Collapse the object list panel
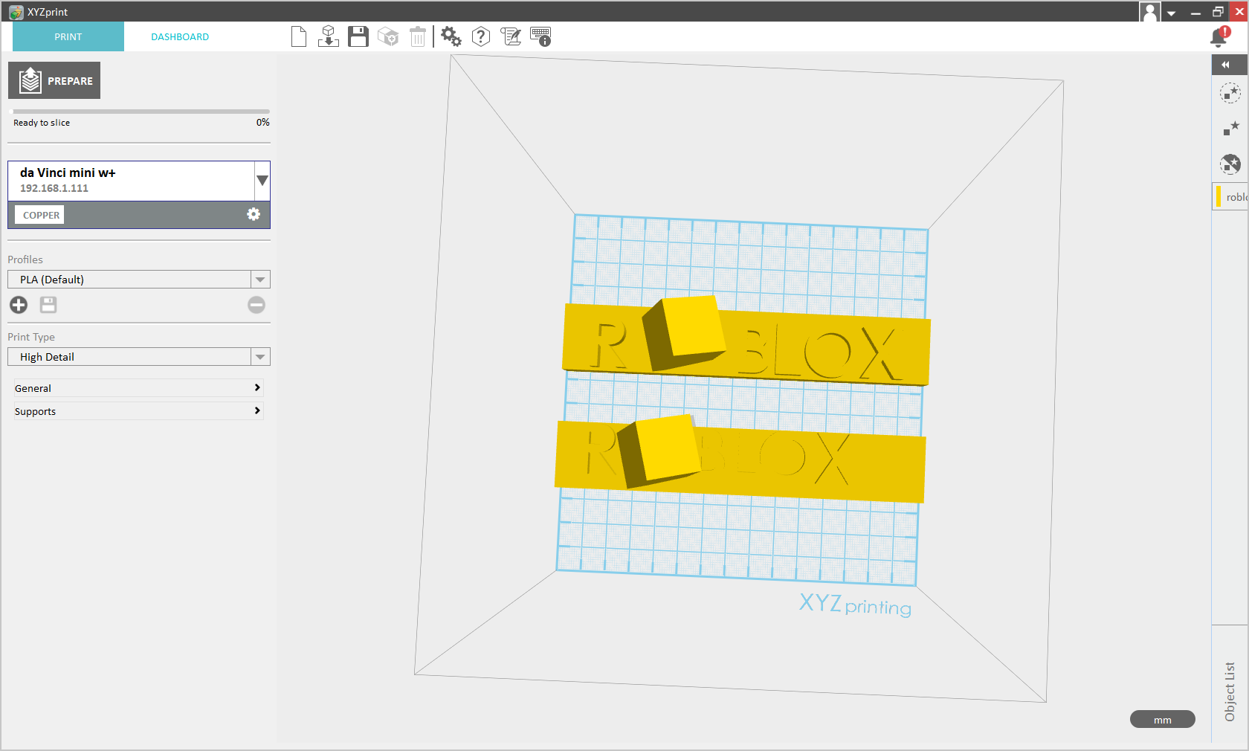Viewport: 1249px width, 751px height. 1226,65
